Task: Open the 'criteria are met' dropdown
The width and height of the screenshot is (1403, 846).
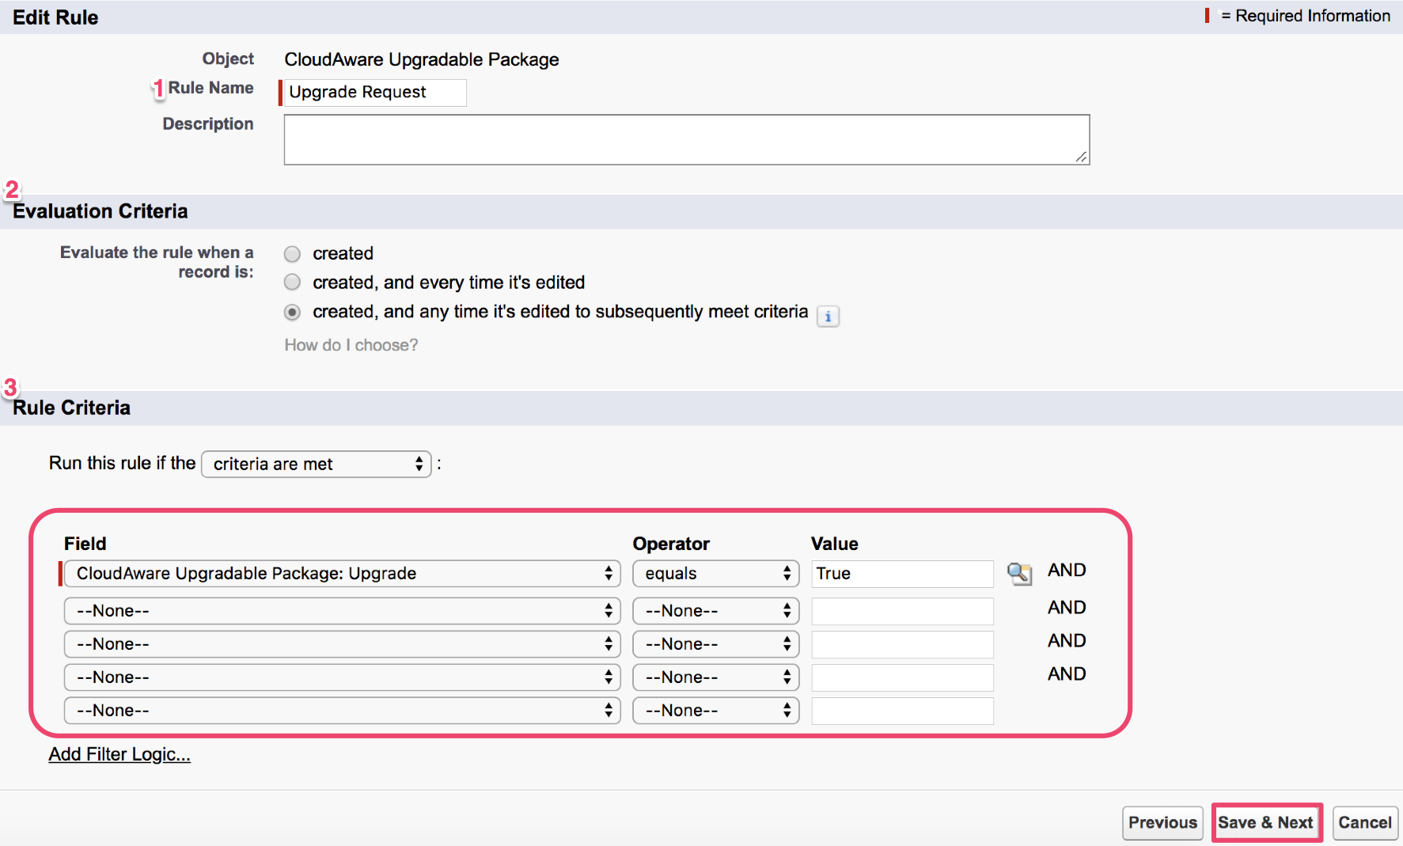Action: coord(317,464)
